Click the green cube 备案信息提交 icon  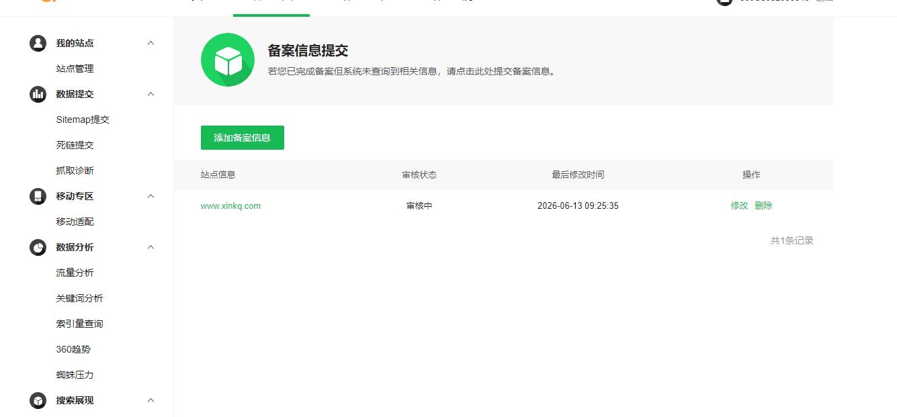pos(228,60)
